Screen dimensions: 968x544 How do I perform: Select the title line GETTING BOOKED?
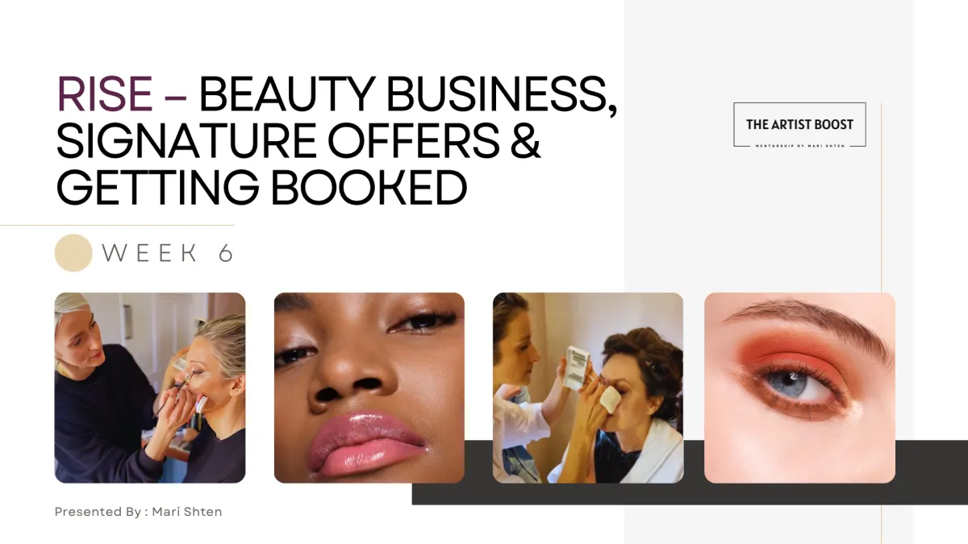point(262,187)
